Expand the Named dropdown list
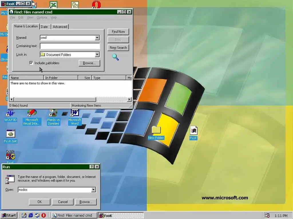Screen dimensions: 293x219 (97, 38)
